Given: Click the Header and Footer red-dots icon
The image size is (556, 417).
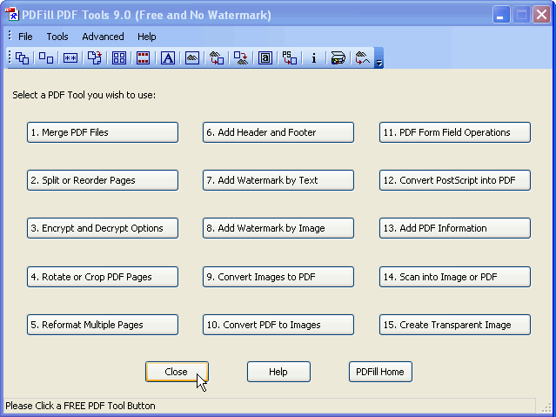Looking at the screenshot, I should (x=144, y=57).
